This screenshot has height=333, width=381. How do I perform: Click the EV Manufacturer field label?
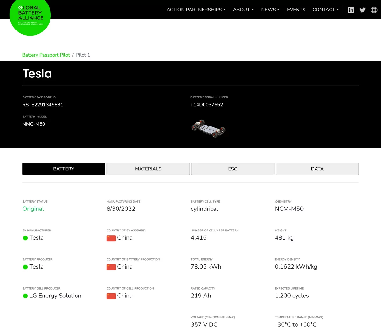[x=37, y=230]
